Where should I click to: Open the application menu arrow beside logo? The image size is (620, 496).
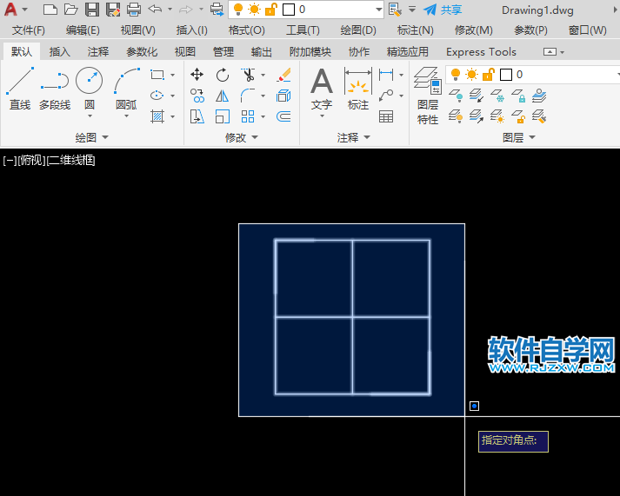(24, 9)
